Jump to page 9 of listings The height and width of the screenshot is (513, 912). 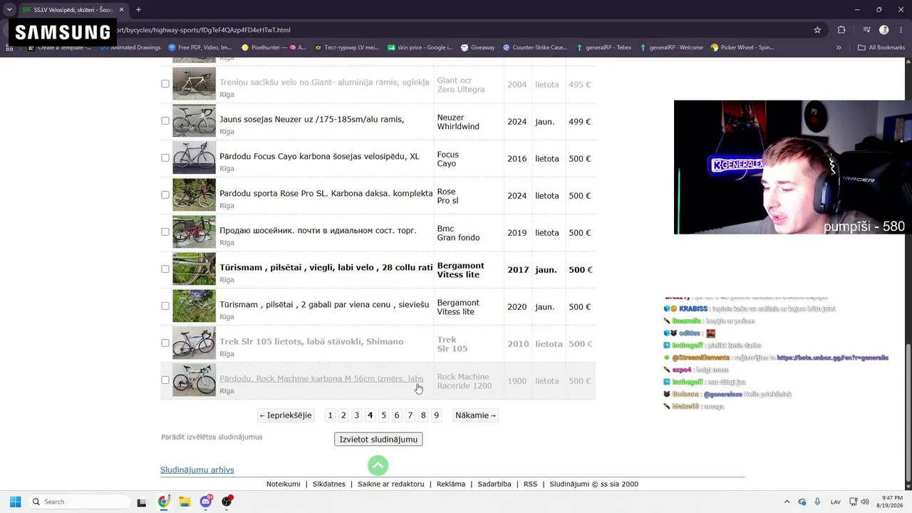(437, 415)
